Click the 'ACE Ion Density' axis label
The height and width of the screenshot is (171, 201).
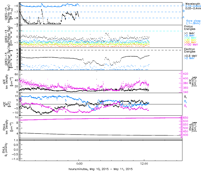8,81
